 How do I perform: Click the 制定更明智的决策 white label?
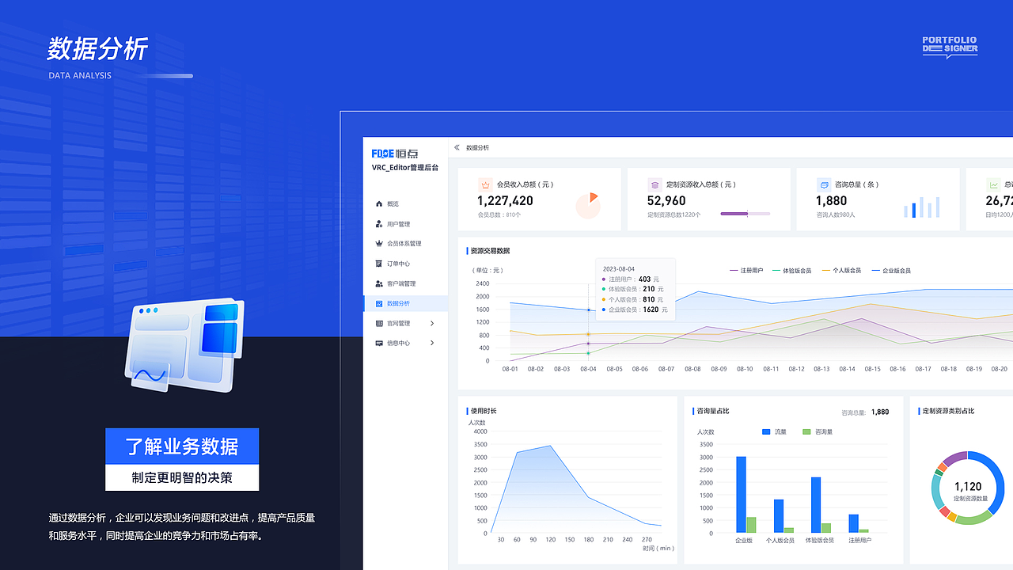pos(182,477)
